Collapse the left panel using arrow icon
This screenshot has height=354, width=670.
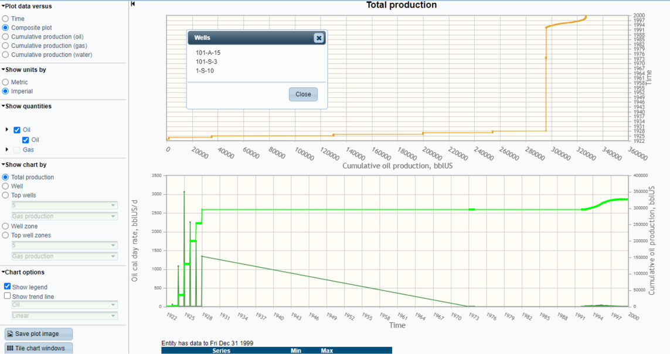tap(133, 4)
